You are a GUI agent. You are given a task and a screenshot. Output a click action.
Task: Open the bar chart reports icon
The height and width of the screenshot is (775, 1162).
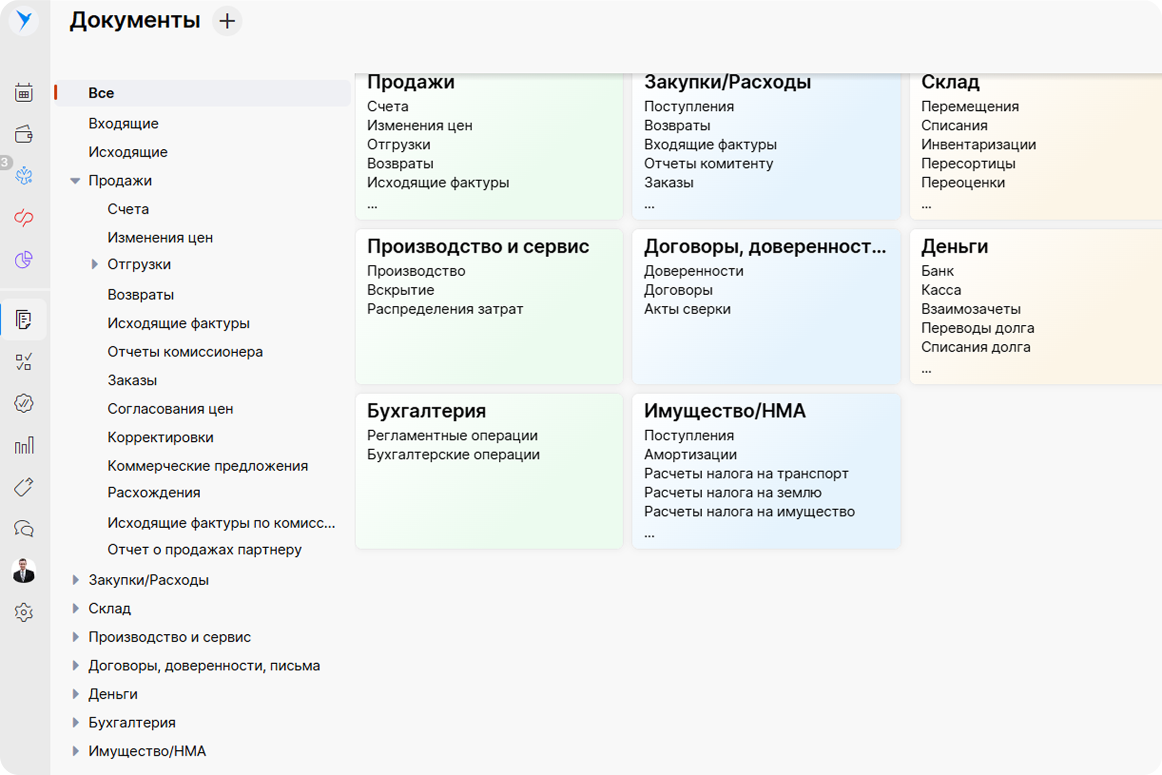coord(24,446)
